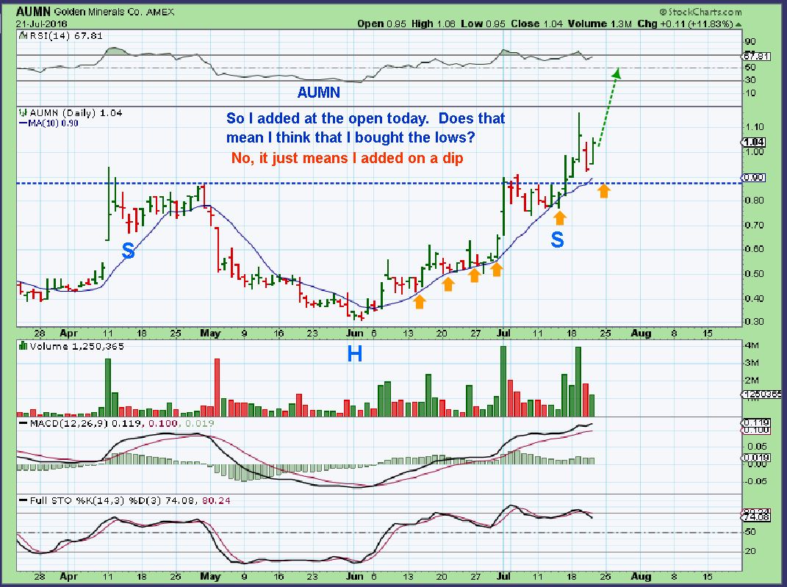Click the AUMN (Daily) 1.04 label
The width and height of the screenshot is (787, 587).
pyautogui.click(x=76, y=113)
